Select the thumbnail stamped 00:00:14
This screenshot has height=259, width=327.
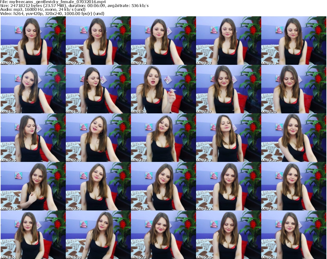33,41
